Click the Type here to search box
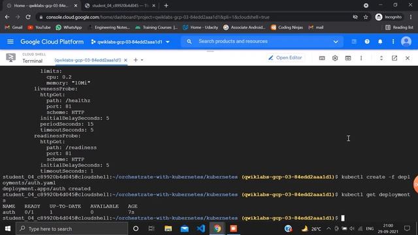The image size is (418, 235). point(72,228)
